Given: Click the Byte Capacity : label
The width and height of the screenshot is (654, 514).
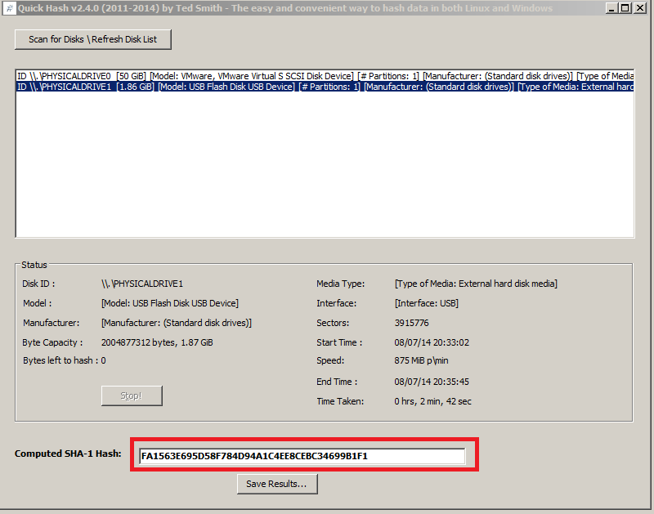Looking at the screenshot, I should click(52, 342).
